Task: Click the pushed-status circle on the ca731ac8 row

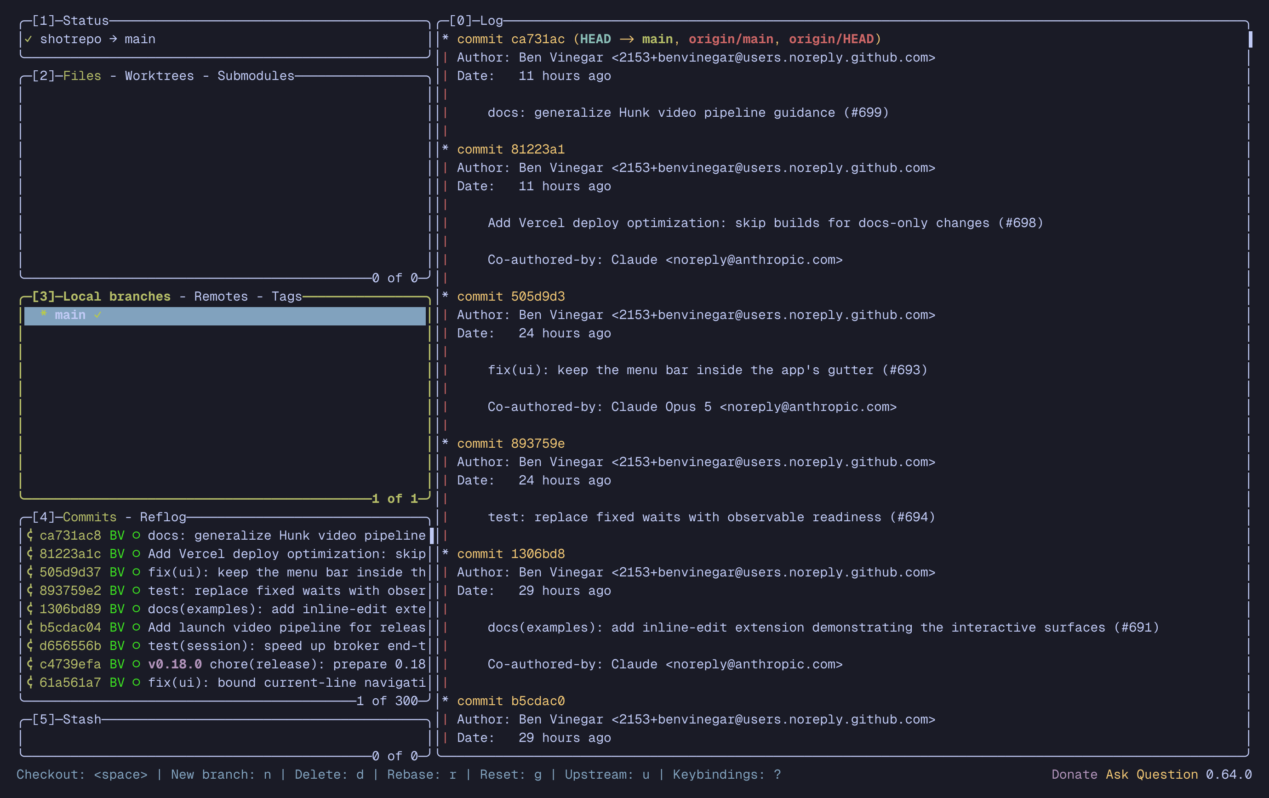Action: pyautogui.click(x=136, y=536)
